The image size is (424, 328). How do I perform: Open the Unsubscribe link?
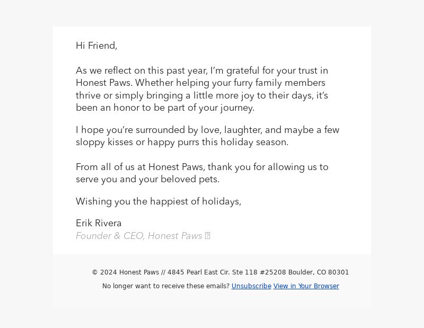tap(251, 286)
